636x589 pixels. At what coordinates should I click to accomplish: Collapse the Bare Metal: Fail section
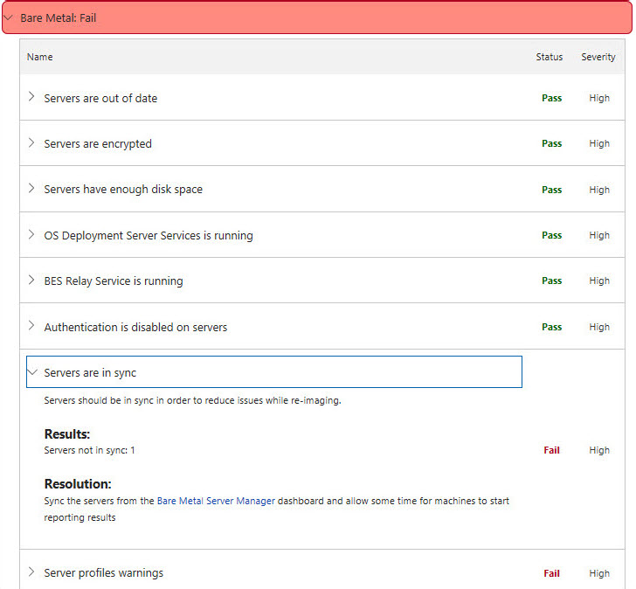[9, 17]
